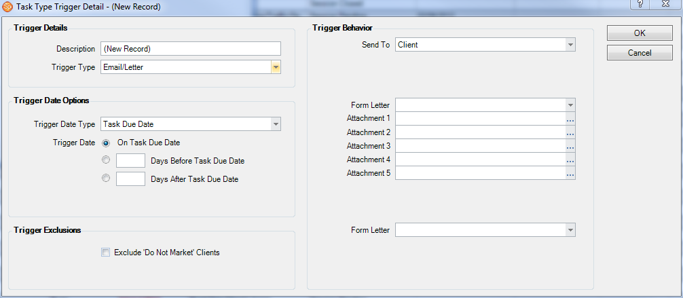Screen dimensions: 683x298
Task: Browse for Attachment 1 file
Action: coord(570,119)
